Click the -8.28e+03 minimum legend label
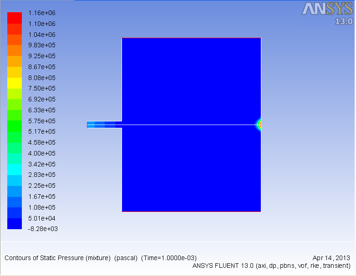The height and width of the screenshot is (276, 356). click(43, 229)
